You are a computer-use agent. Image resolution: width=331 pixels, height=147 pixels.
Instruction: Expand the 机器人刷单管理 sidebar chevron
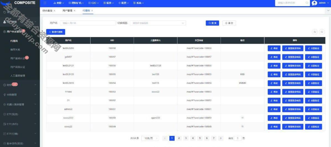point(35,104)
